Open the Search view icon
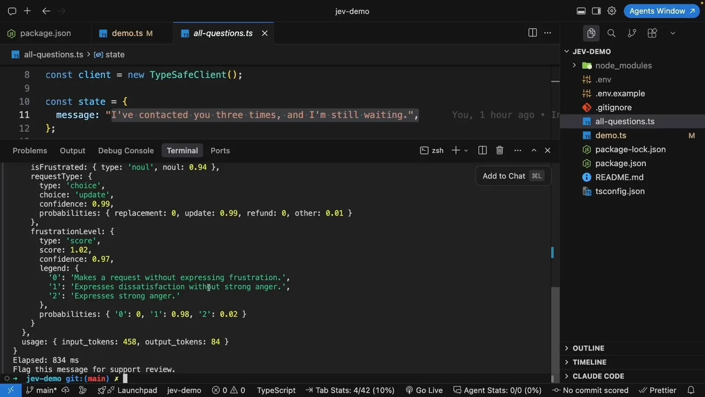Screen dimensions: 705x397 pos(611,33)
